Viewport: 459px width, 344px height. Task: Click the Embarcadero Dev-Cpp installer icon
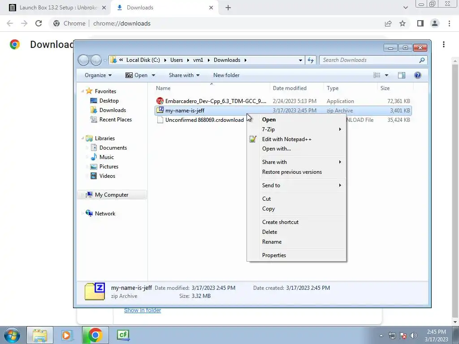tap(160, 101)
